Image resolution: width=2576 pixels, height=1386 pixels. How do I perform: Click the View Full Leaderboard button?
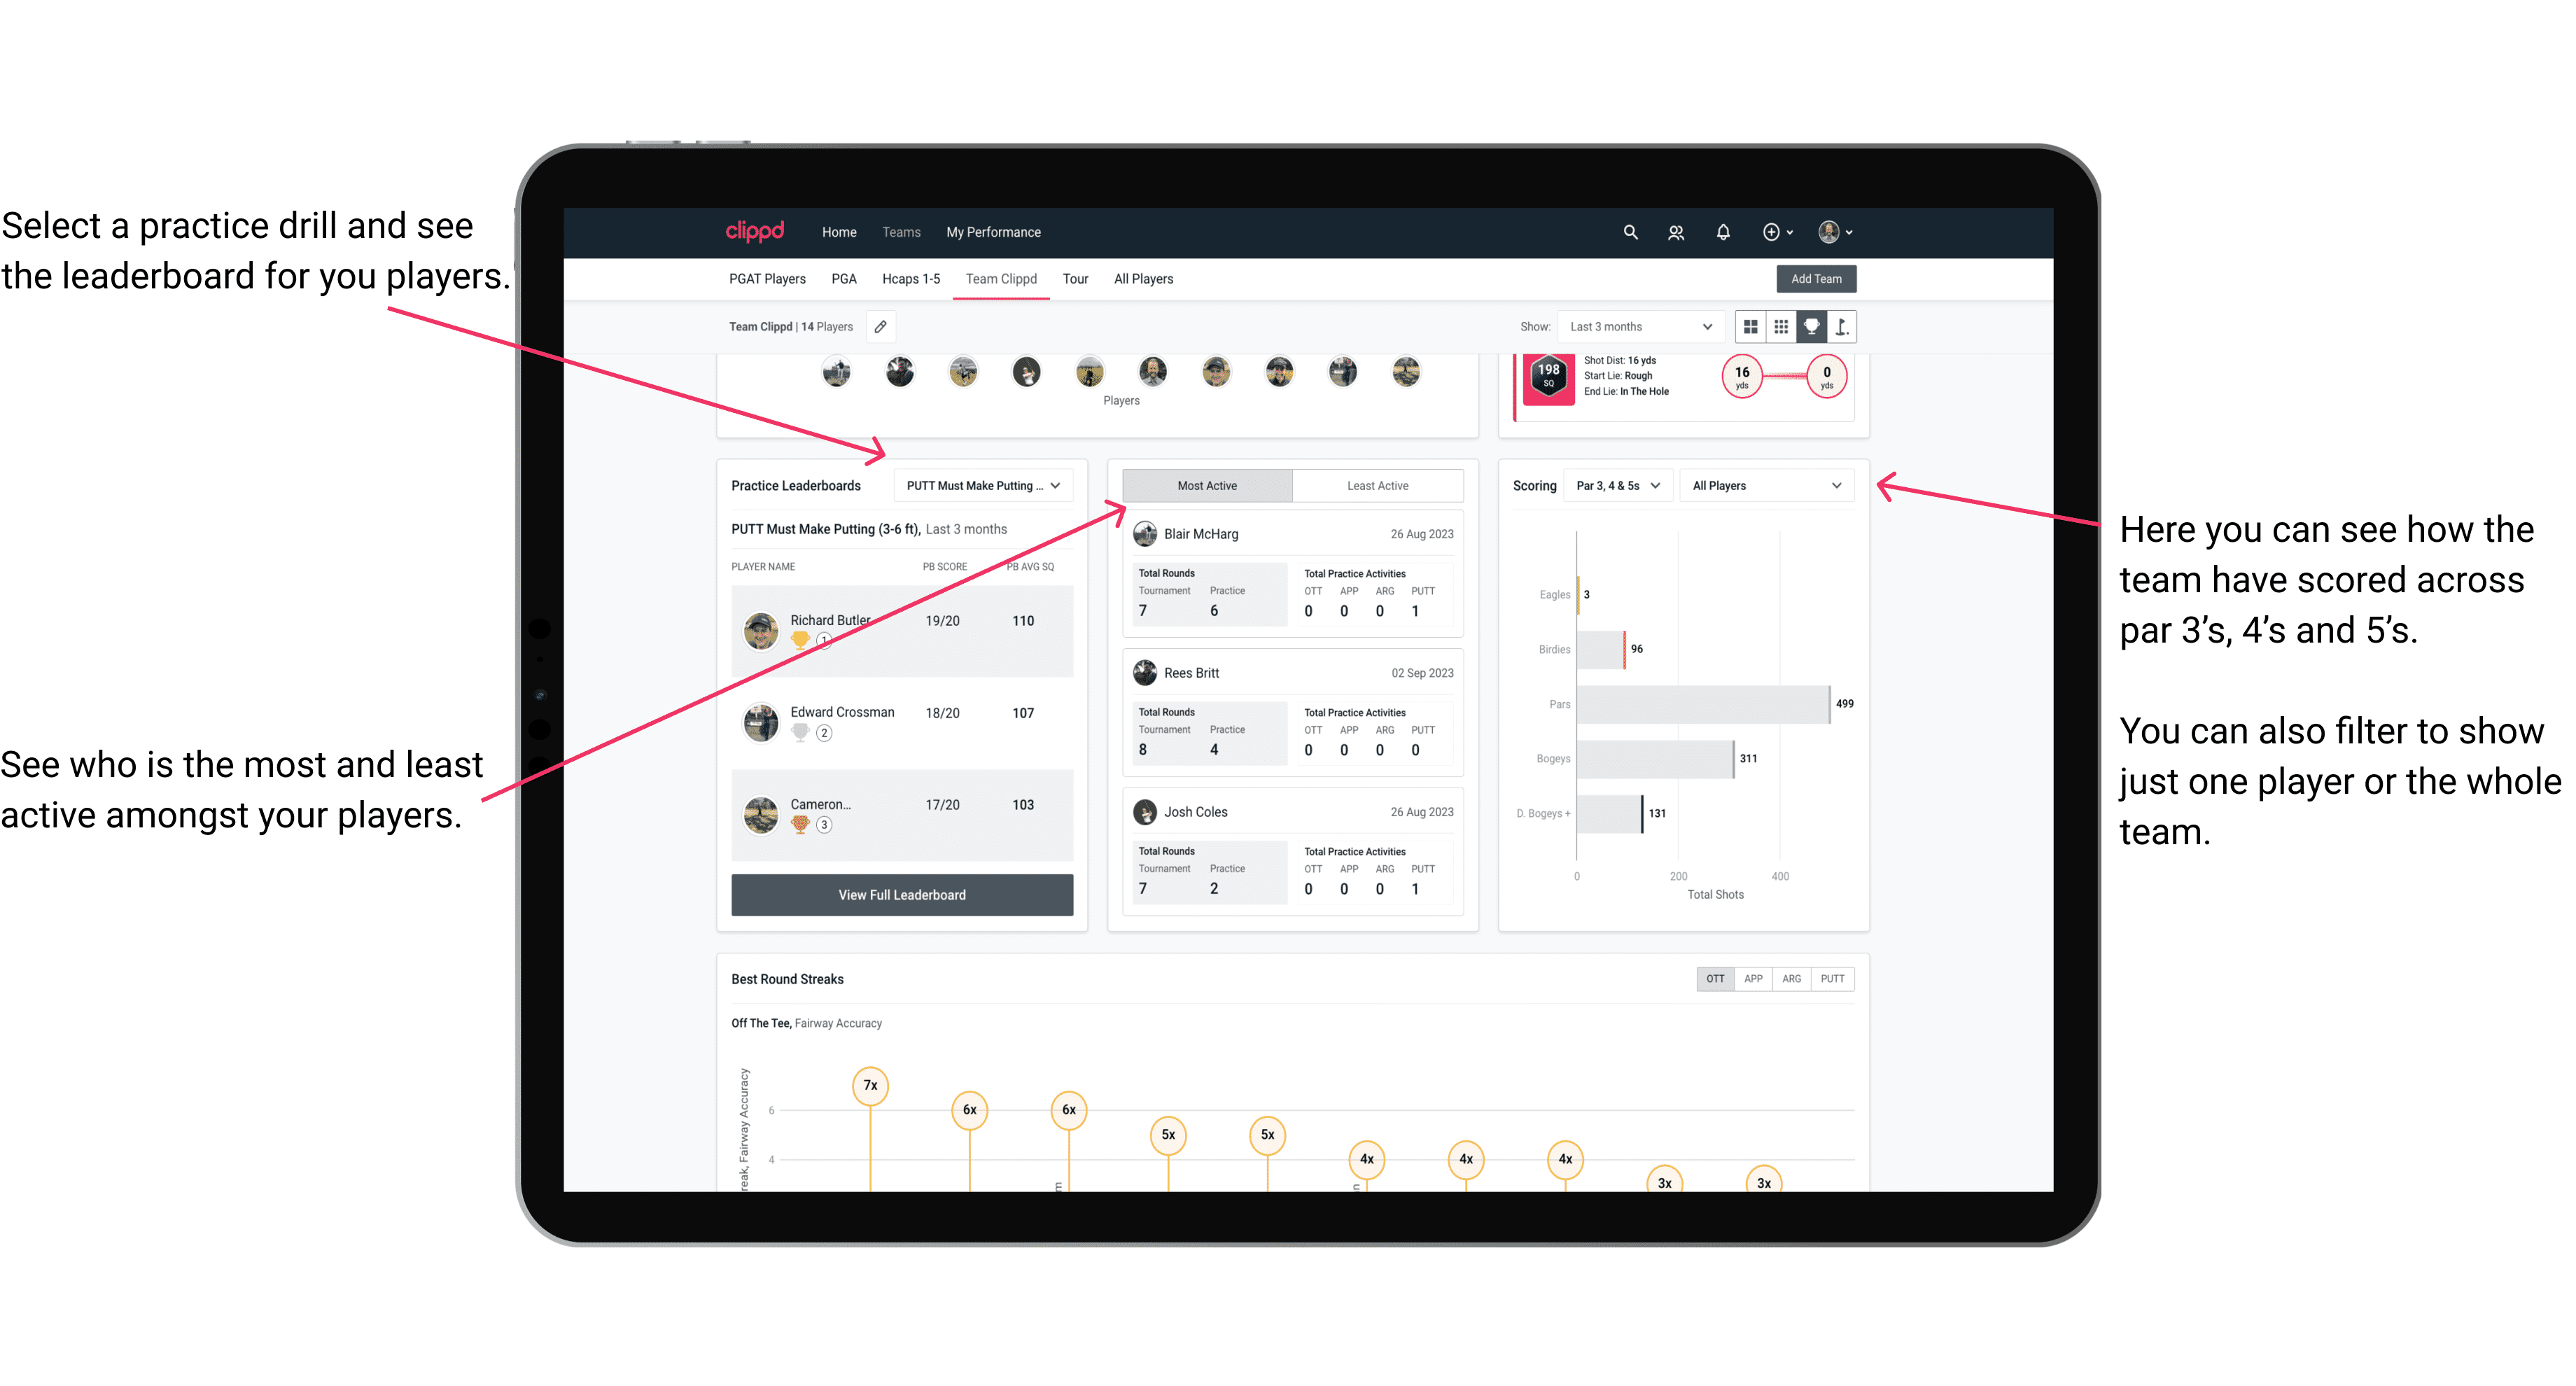(x=901, y=895)
